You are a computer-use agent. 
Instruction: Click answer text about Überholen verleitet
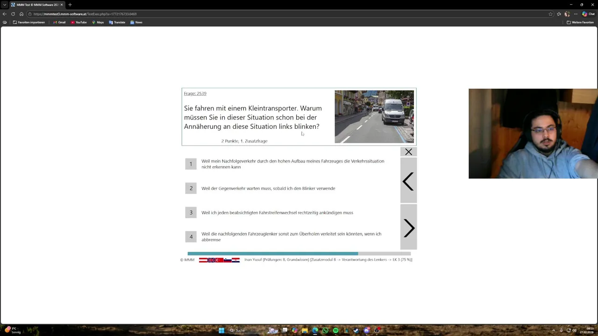(x=291, y=237)
